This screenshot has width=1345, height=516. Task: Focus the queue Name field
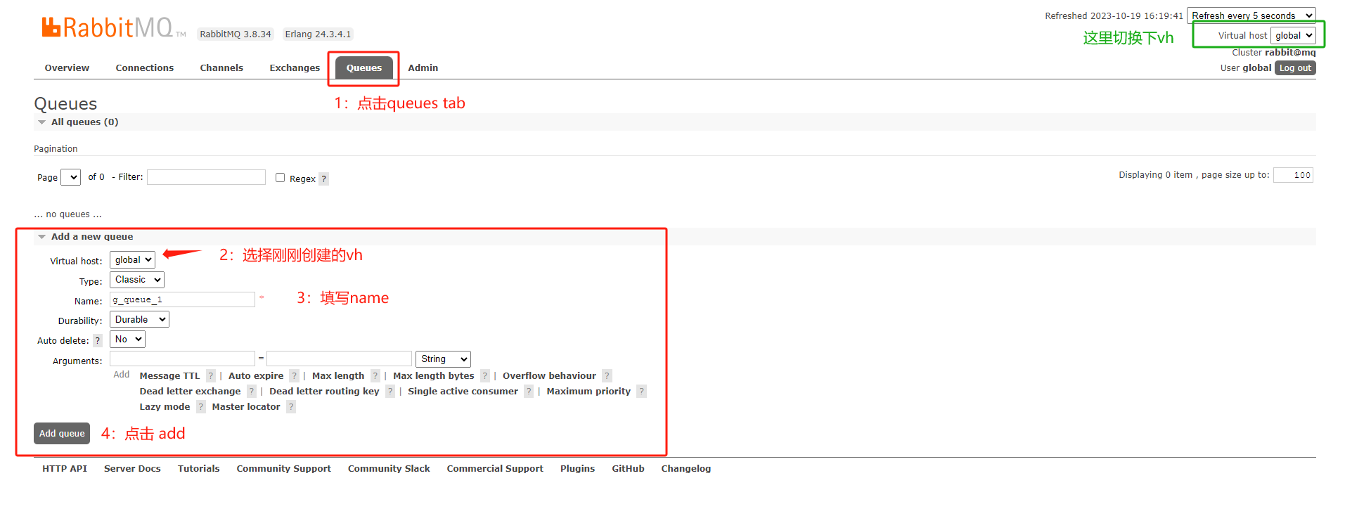182,299
